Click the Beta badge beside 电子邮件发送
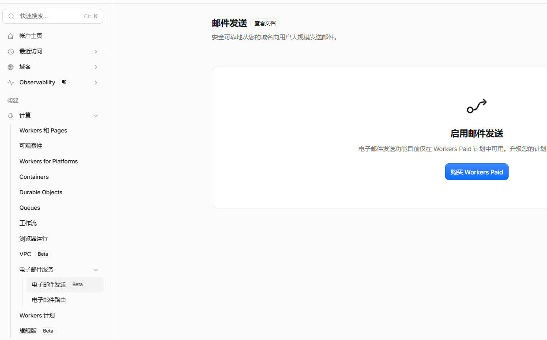 point(78,285)
